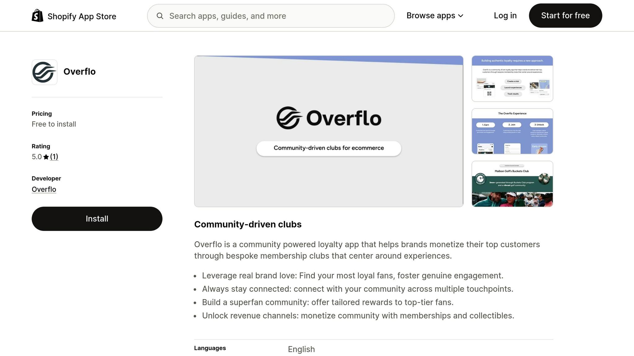Screen dimensions: 634x356
Task: Click the 5.0 rating value
Action: coord(37,157)
